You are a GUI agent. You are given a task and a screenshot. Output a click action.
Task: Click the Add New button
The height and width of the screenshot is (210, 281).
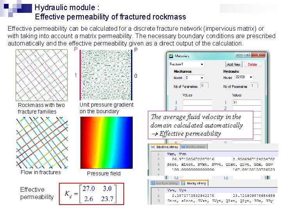point(233,64)
